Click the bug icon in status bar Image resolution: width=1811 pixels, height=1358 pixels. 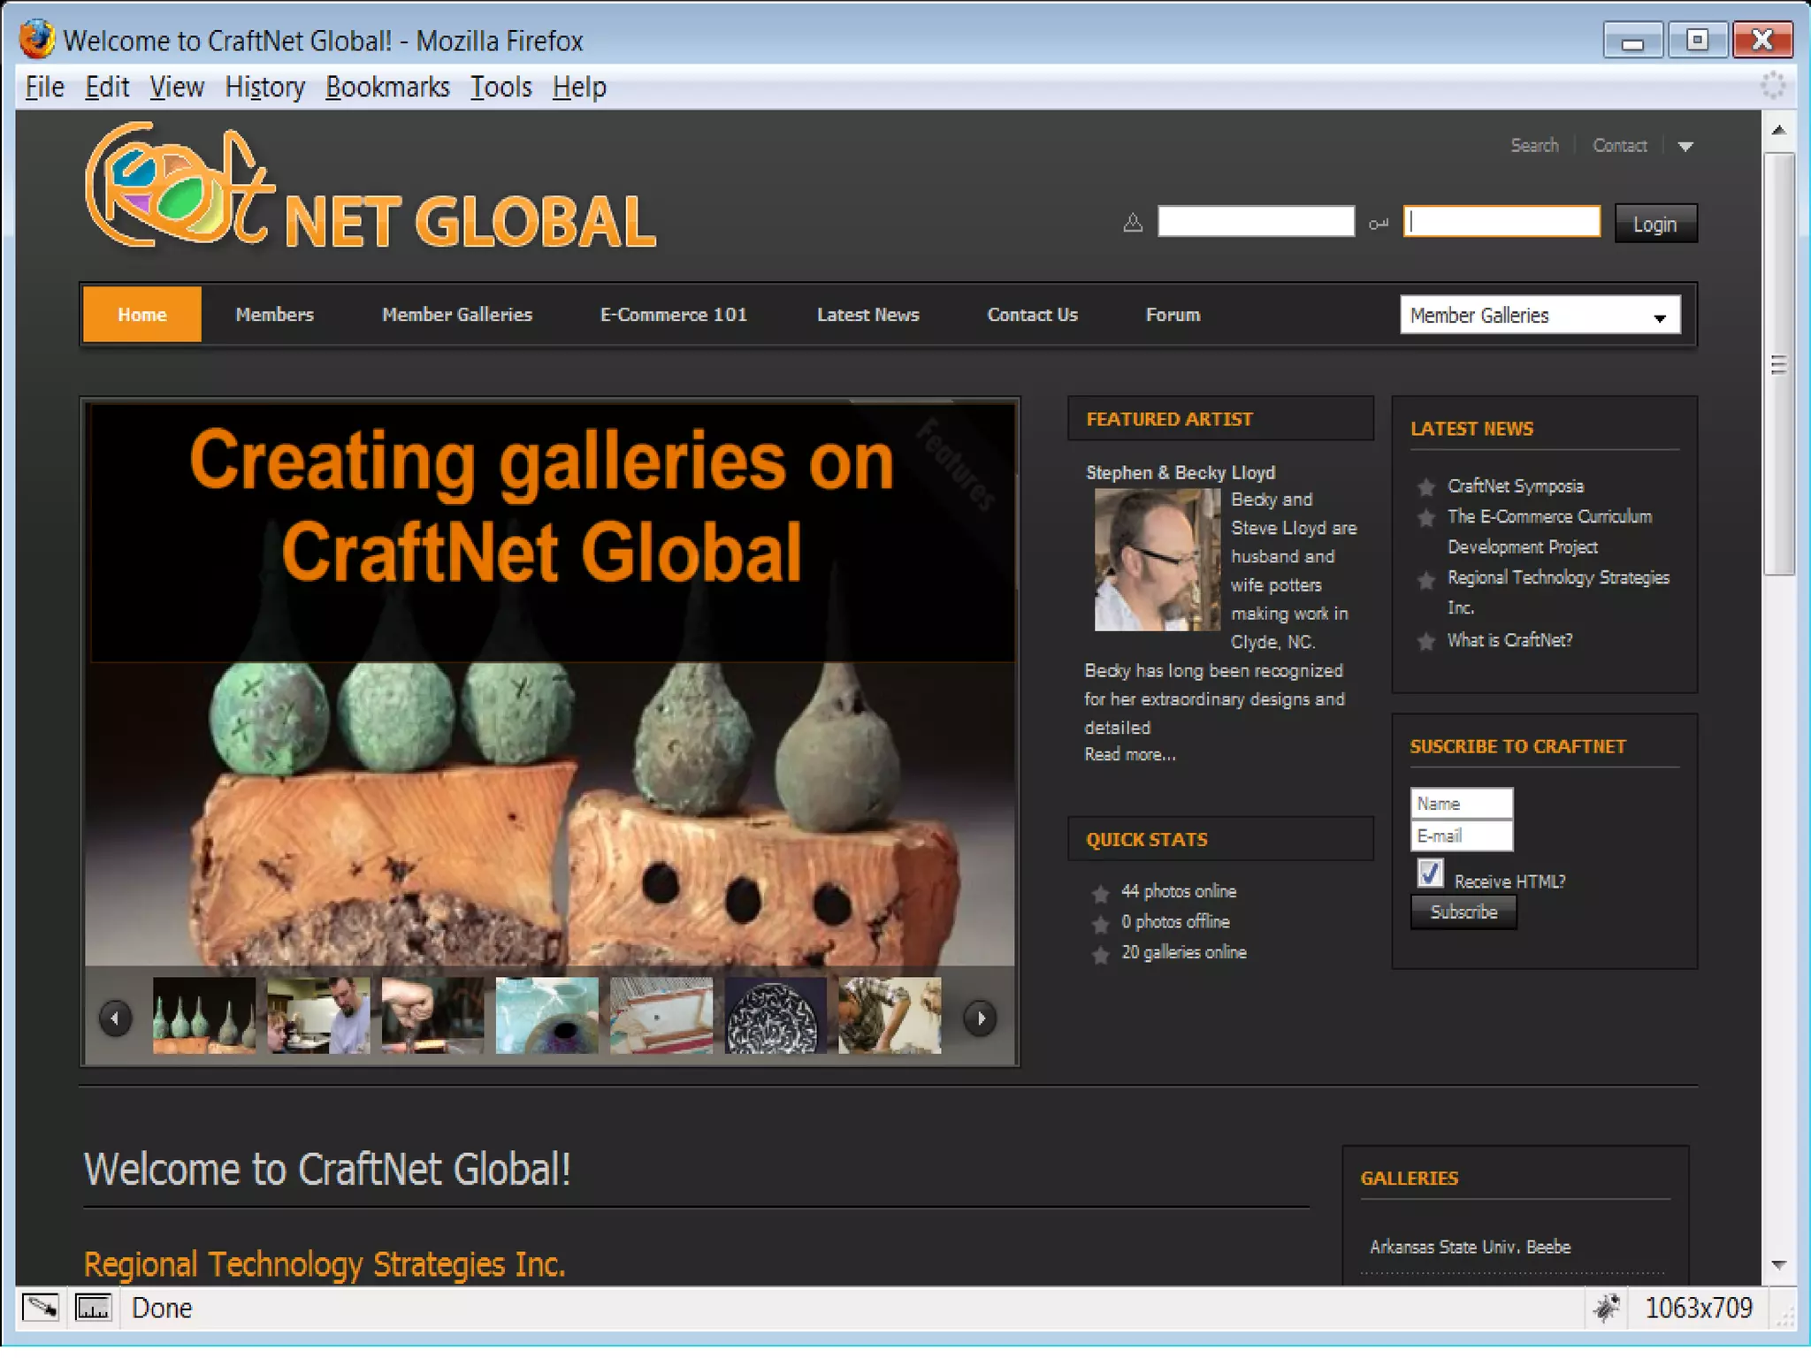coord(1606,1307)
